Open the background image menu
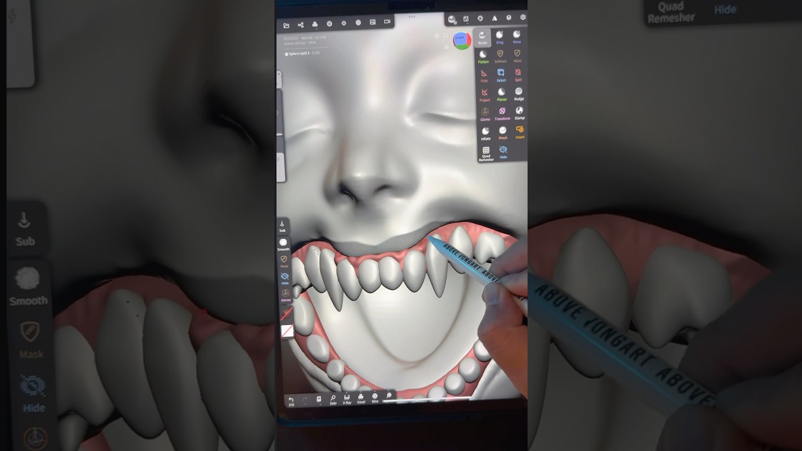The image size is (802, 451). [x=373, y=22]
